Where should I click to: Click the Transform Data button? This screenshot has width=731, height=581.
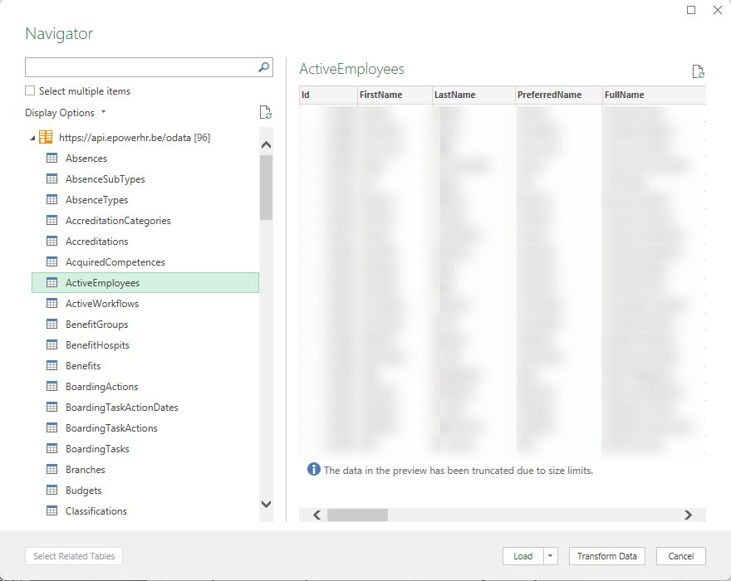(606, 556)
